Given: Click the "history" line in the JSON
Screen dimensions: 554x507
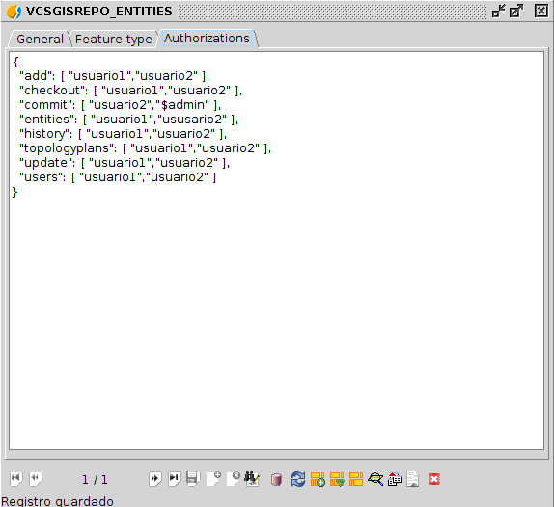Looking at the screenshot, I should (123, 134).
